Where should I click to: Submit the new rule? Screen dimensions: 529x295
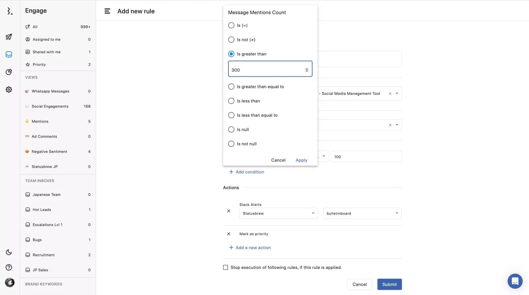coord(389,284)
